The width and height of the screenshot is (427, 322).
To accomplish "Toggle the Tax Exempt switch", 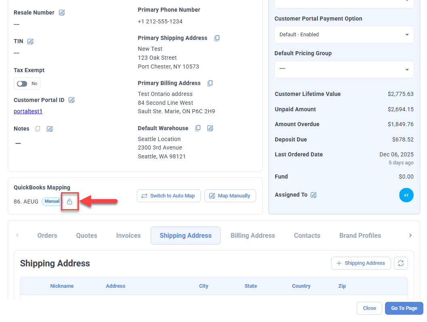I will click(22, 84).
